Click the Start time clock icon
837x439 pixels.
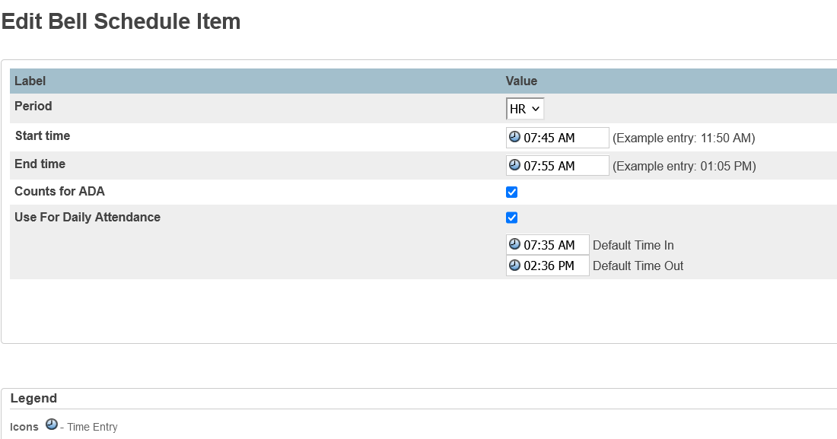[515, 137]
